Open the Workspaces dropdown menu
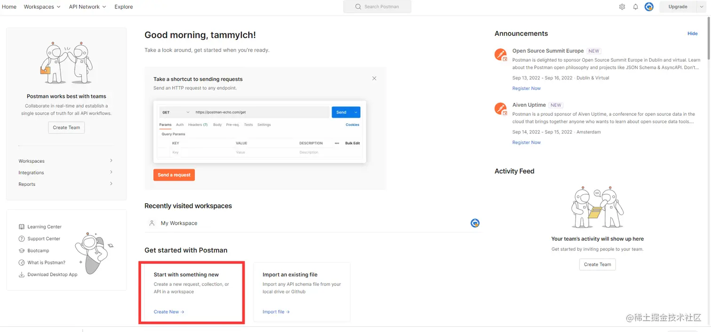This screenshot has width=711, height=332. (x=42, y=7)
